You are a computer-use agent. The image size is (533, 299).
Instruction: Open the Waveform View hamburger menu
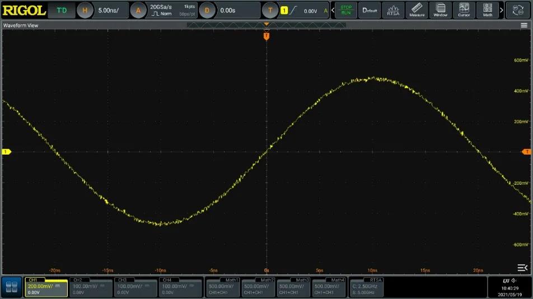pyautogui.click(x=524, y=25)
